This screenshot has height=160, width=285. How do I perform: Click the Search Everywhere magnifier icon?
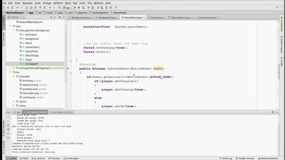(277, 8)
